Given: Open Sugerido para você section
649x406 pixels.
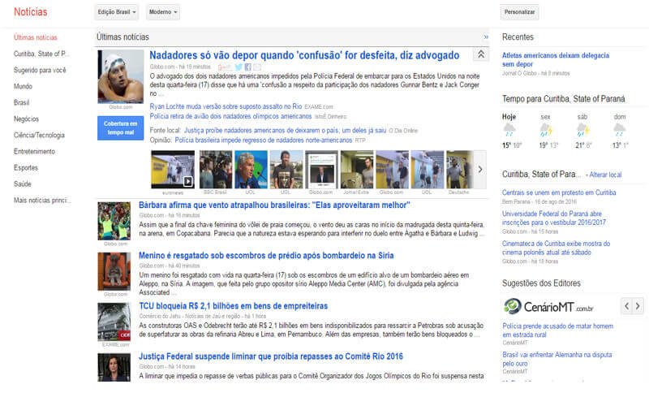Looking at the screenshot, I should click(x=40, y=70).
